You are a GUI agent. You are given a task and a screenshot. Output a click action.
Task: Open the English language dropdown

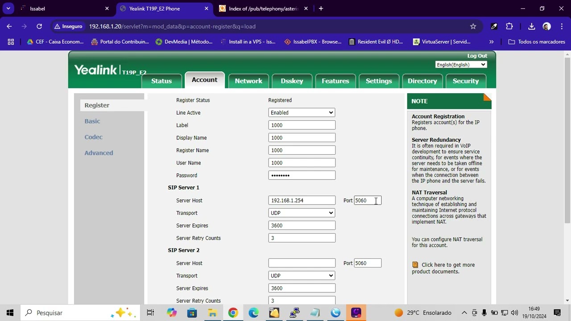pos(461,65)
